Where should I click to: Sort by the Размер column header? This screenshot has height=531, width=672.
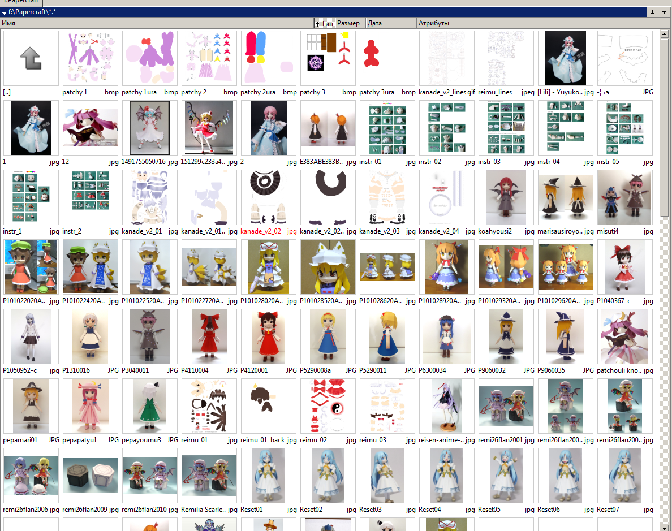(350, 23)
